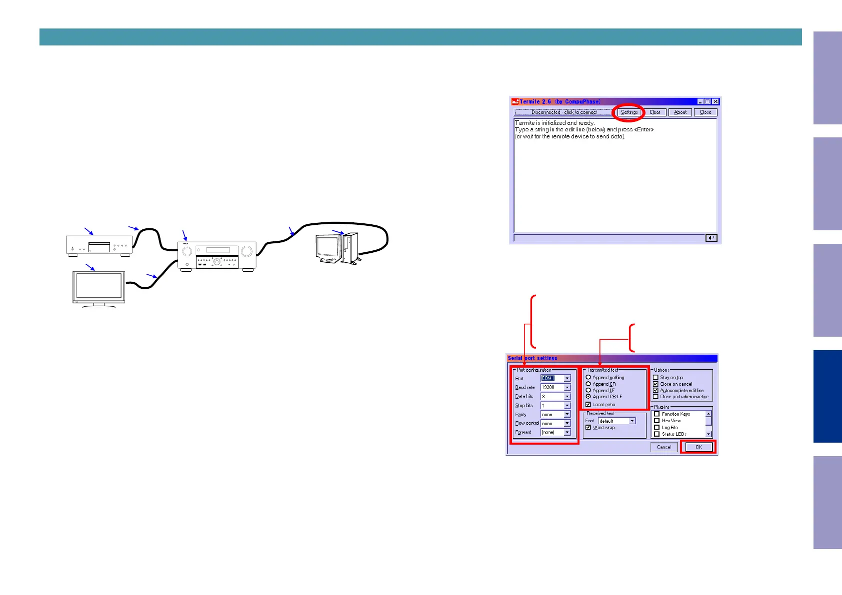Click the 'Termite 2.6 (by CompuPhase)' window title

pos(560,101)
